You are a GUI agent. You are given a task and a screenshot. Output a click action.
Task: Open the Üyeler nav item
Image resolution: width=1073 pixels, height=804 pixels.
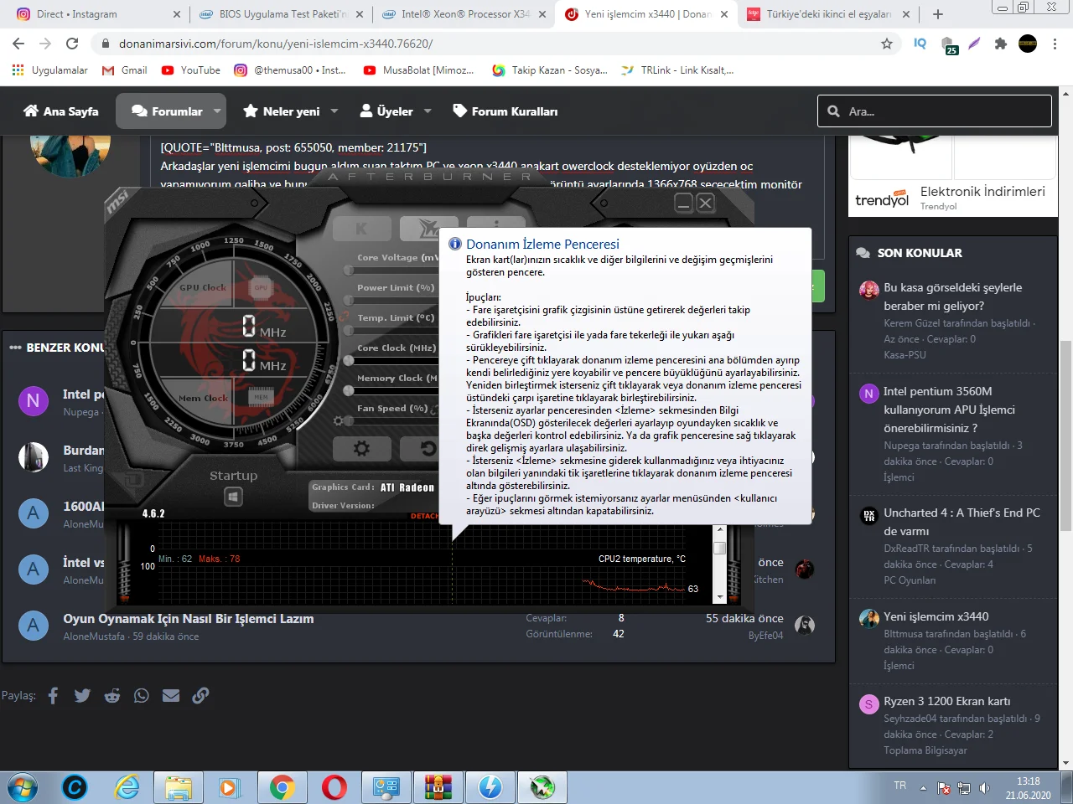386,111
